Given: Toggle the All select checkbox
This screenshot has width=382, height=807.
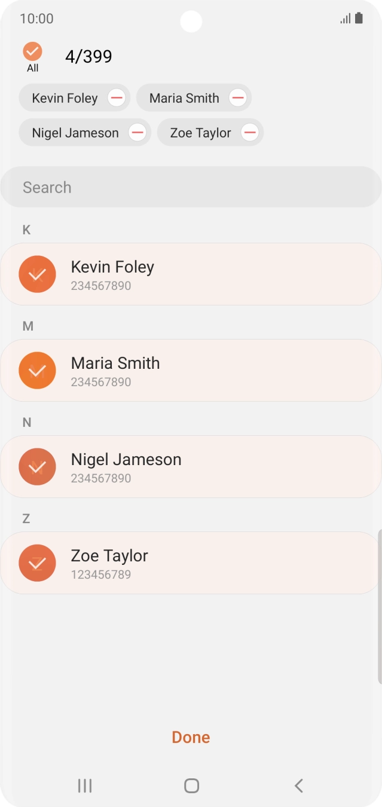Looking at the screenshot, I should pos(32,52).
